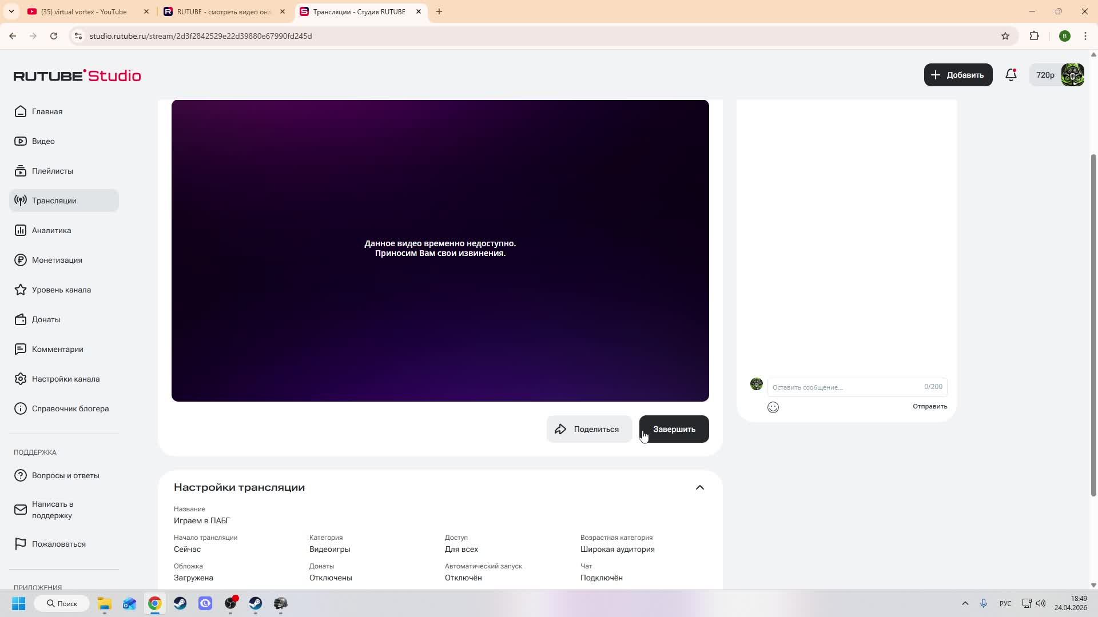Open tab search dropdown arrow

(11, 11)
